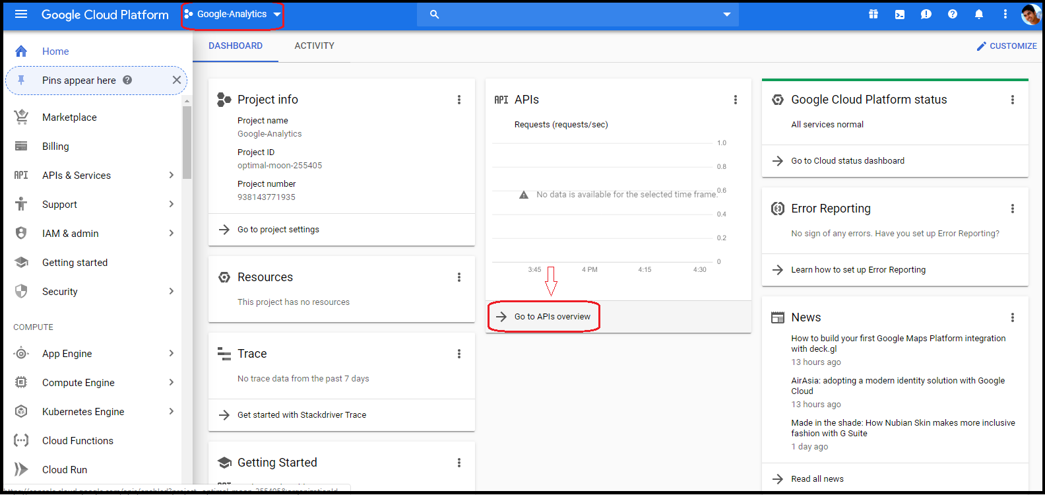Click the help question mark icon

tap(953, 14)
